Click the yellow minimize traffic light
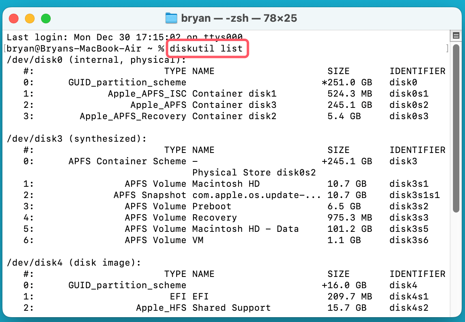This screenshot has width=465, height=322. click(x=29, y=18)
